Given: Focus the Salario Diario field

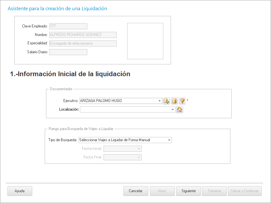Looking at the screenshot, I should [x=68, y=52].
